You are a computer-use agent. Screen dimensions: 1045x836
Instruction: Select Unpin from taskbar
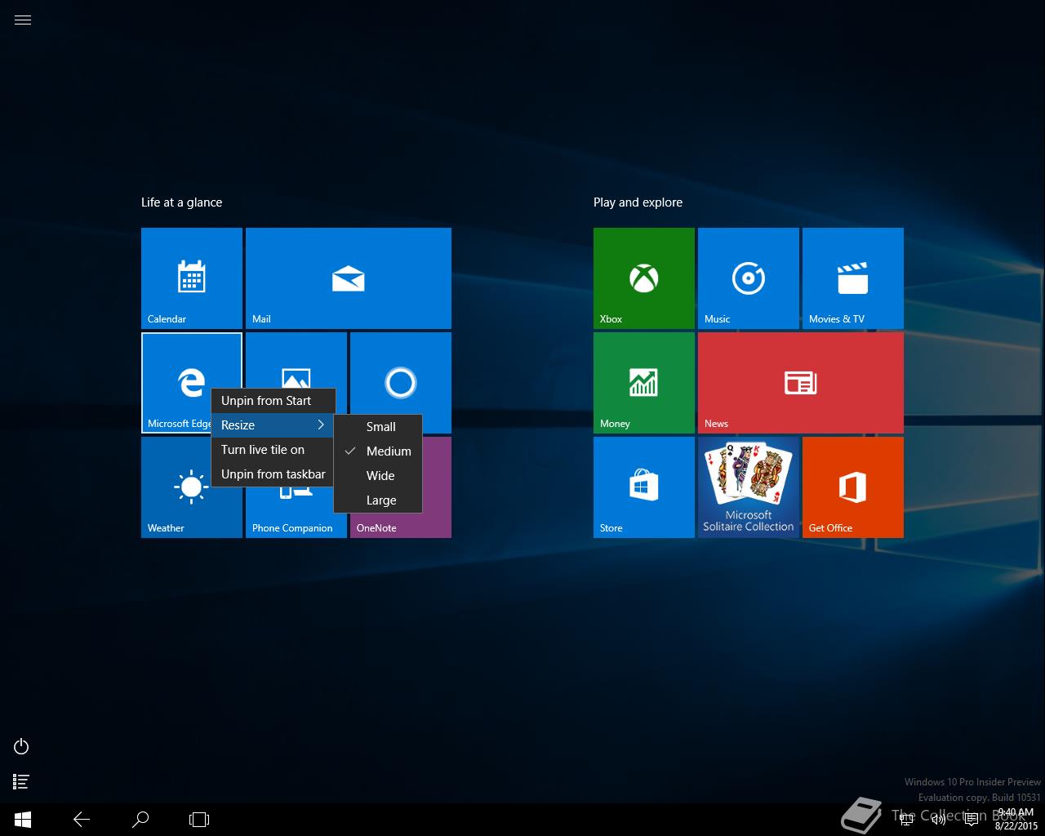click(x=273, y=474)
